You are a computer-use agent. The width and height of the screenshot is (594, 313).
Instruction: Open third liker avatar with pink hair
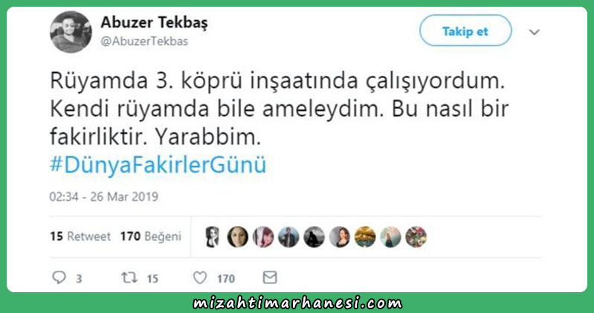pos(263,237)
